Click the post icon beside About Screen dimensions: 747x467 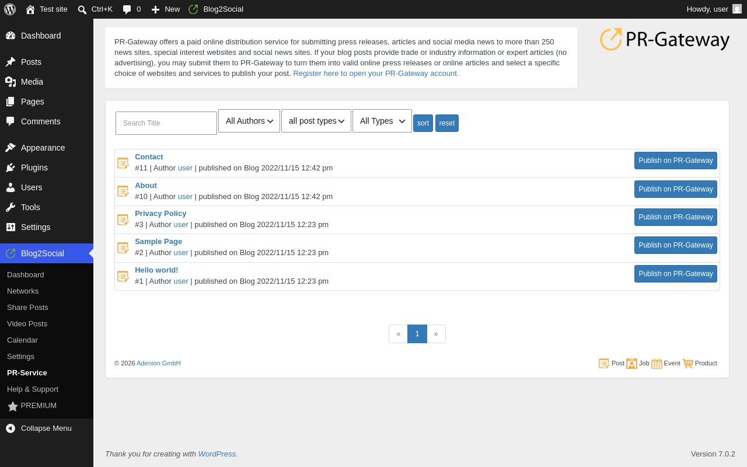click(123, 191)
